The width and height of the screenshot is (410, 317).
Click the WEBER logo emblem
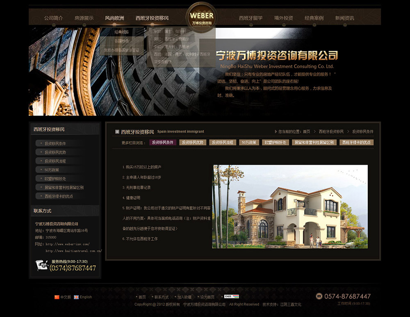coord(201,16)
